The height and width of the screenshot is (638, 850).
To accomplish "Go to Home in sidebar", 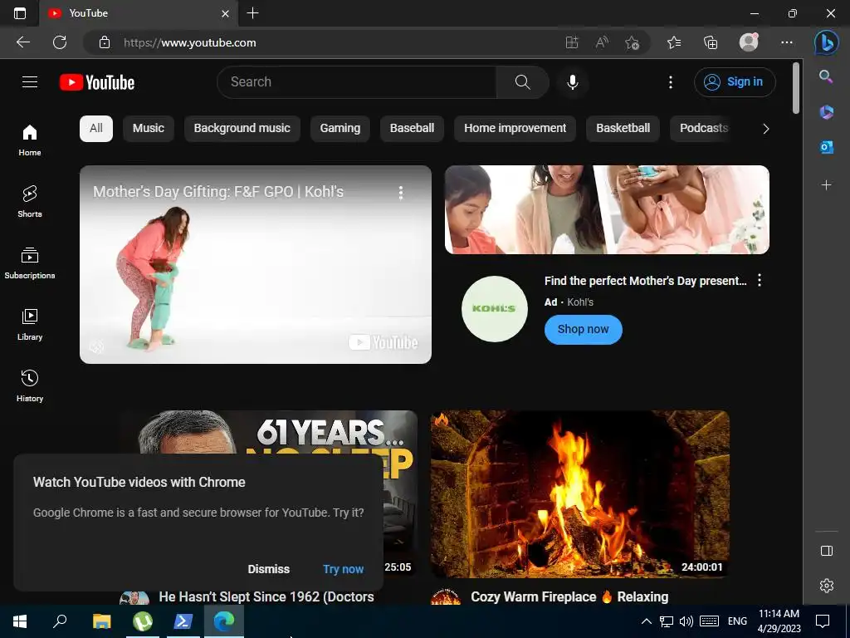I will (x=30, y=140).
